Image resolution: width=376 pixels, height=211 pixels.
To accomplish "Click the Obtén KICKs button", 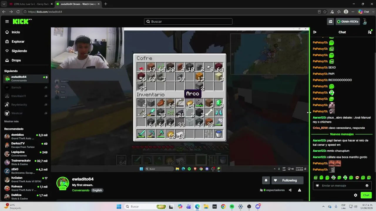I will 348,21.
